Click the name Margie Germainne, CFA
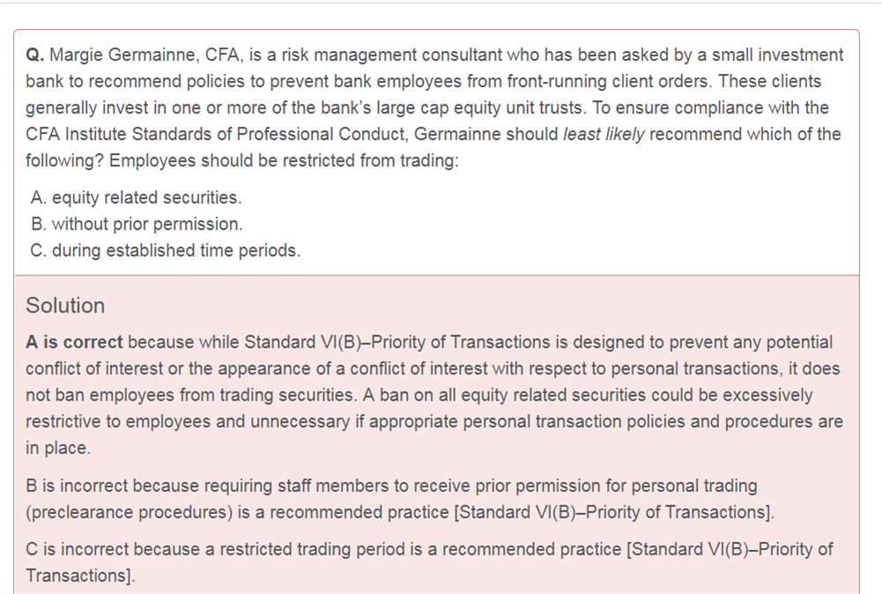The width and height of the screenshot is (882, 594). click(x=146, y=55)
